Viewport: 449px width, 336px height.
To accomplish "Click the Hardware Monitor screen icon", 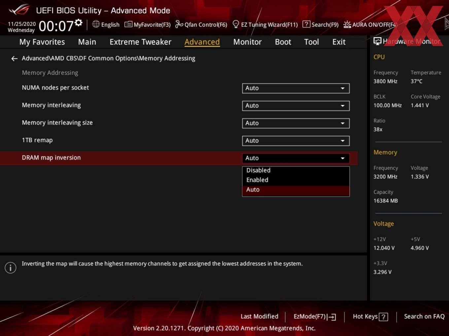I will point(377,41).
